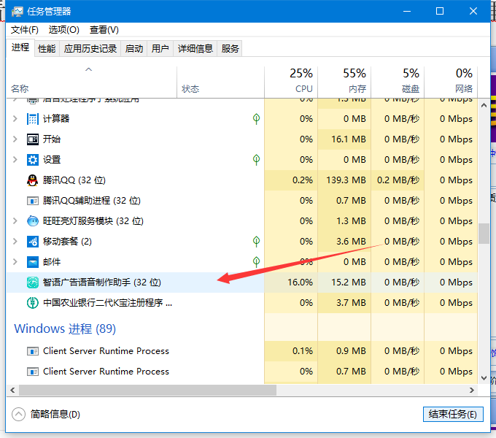The width and height of the screenshot is (496, 438).
Task: Sort by the 磁盘 column header
Action: (398, 82)
